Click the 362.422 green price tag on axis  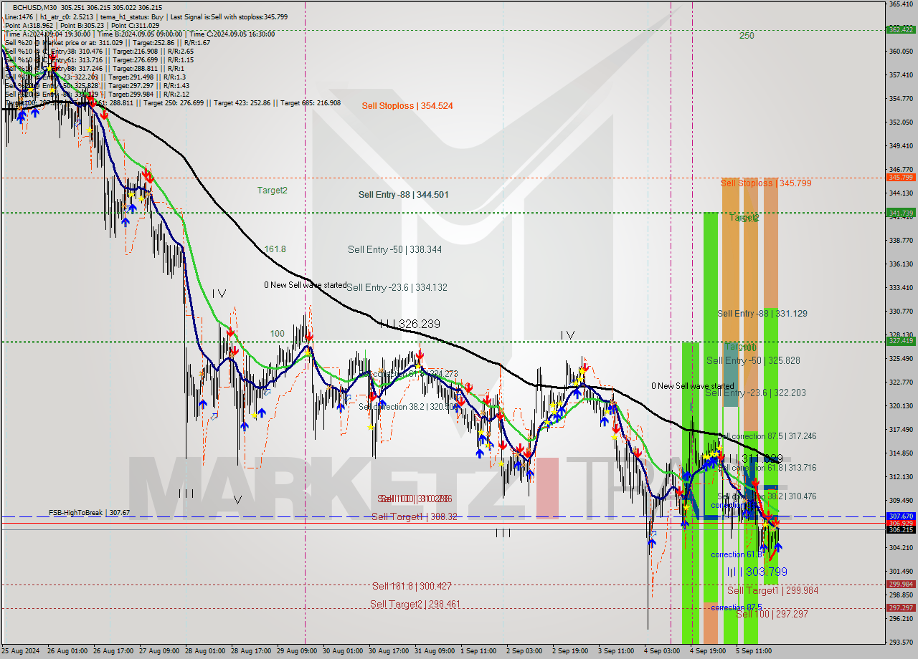(x=900, y=29)
